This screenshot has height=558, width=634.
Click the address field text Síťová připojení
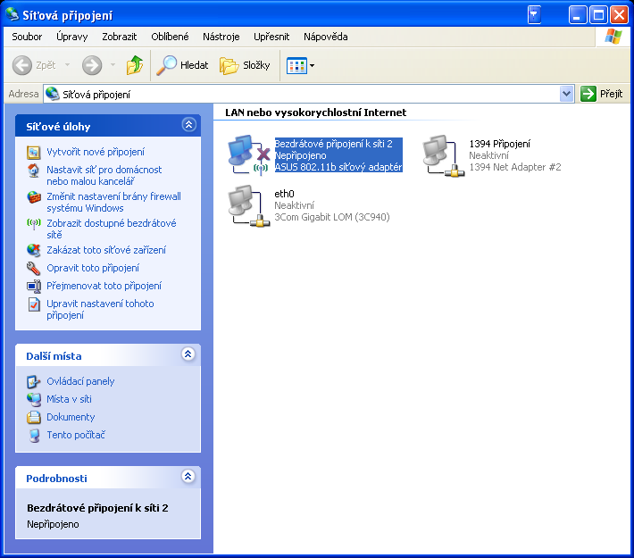pos(96,94)
